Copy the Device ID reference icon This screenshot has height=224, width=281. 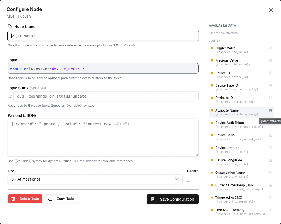[271, 73]
